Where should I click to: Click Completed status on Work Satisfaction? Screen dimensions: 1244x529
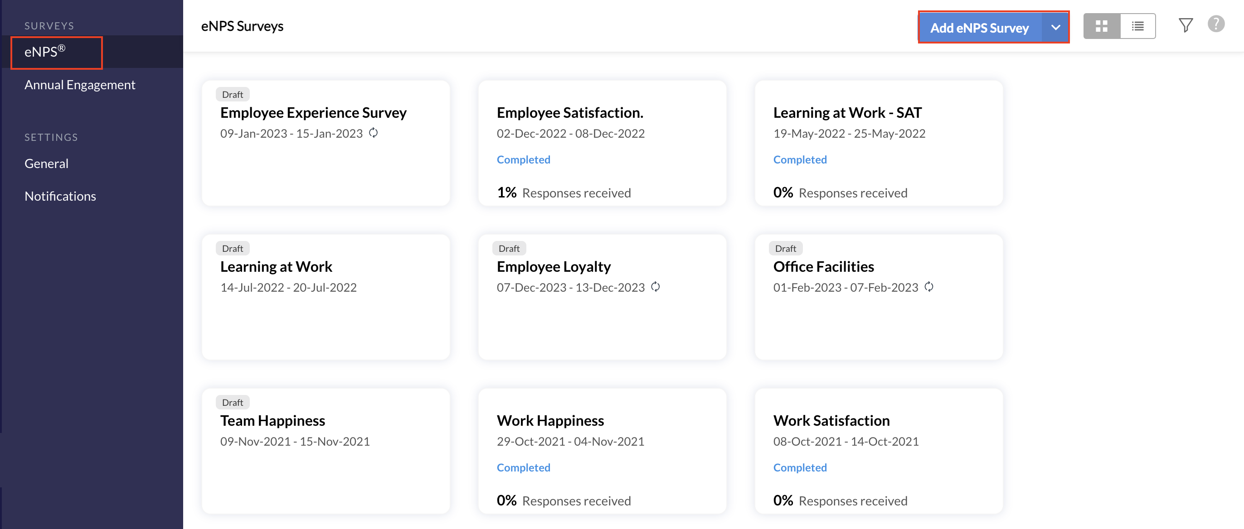click(800, 467)
